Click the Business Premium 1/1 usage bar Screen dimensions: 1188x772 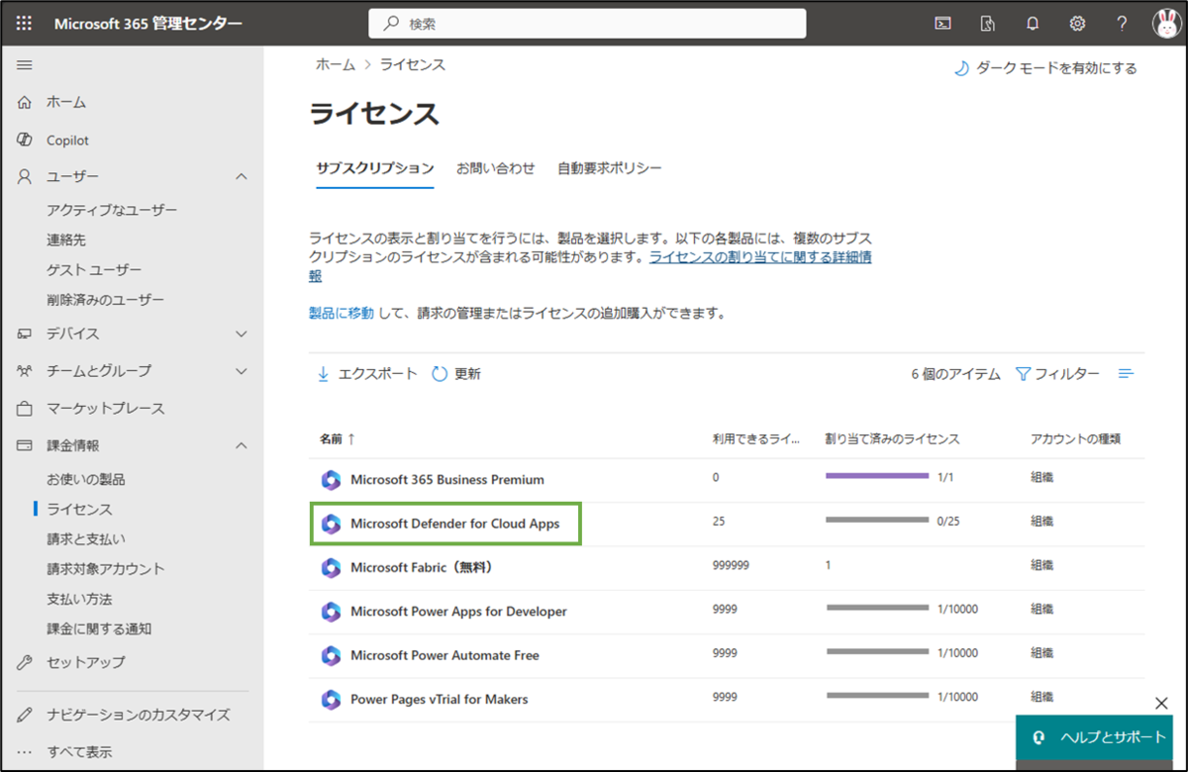[x=877, y=476]
